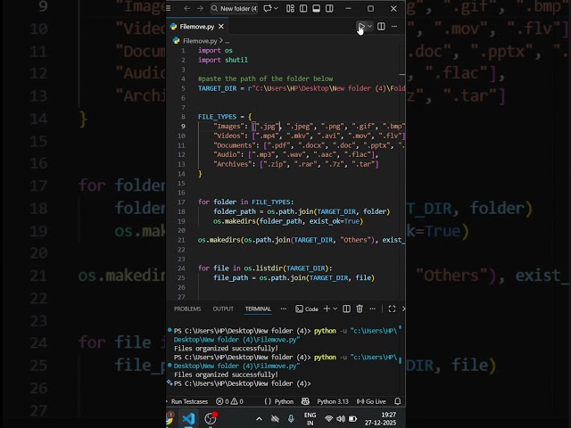This screenshot has width=571, height=428.
Task: Click the Filemove.py breadcrumb
Action: click(200, 41)
